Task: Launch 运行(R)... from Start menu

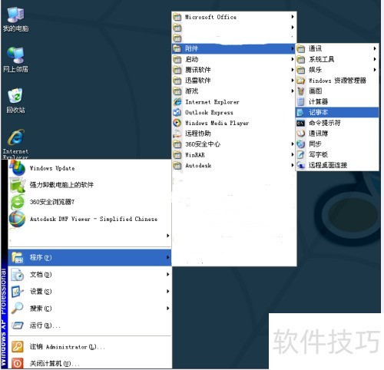Action: pos(90,325)
